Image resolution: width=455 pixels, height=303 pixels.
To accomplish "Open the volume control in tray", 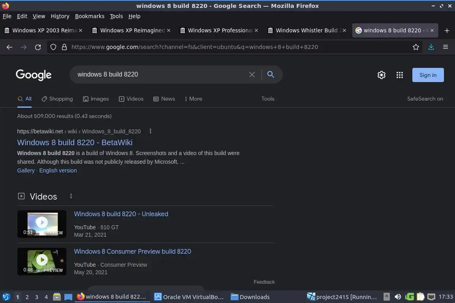I will [x=398, y=297].
